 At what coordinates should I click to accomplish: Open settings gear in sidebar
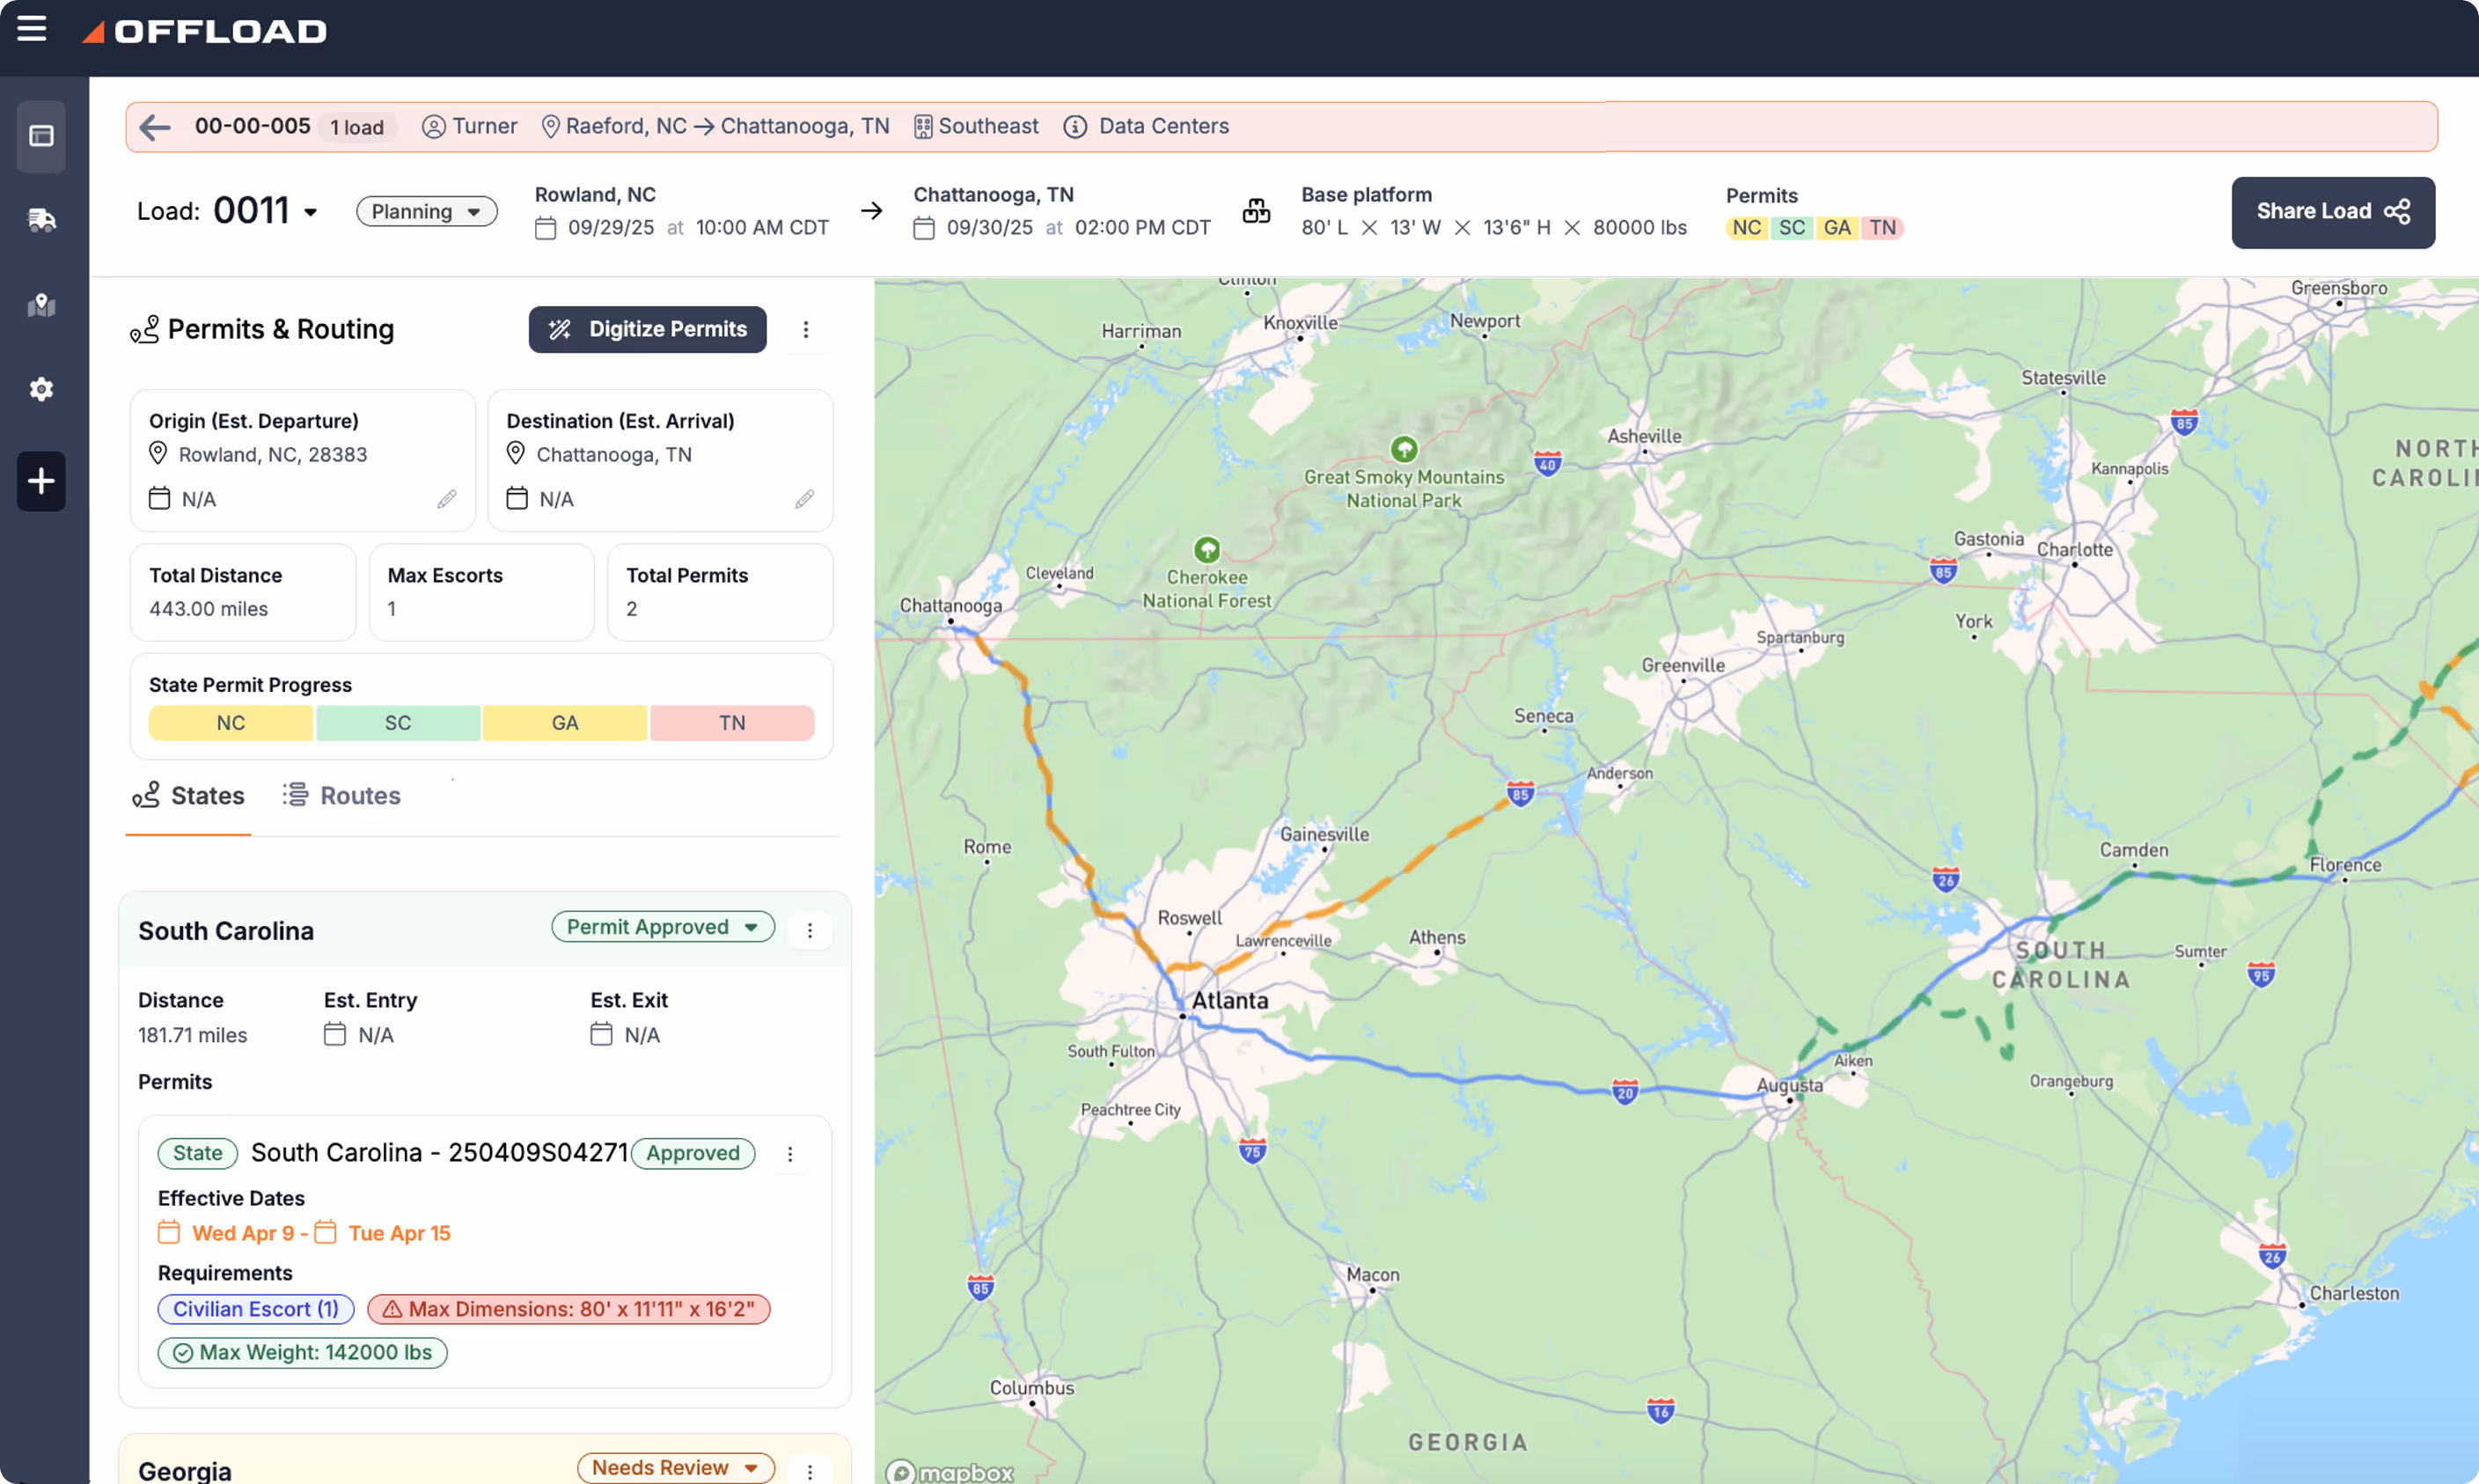pyautogui.click(x=41, y=389)
